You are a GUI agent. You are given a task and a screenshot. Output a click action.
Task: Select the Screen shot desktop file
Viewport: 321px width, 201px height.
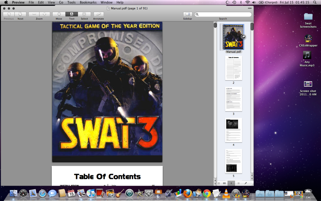[308, 88]
